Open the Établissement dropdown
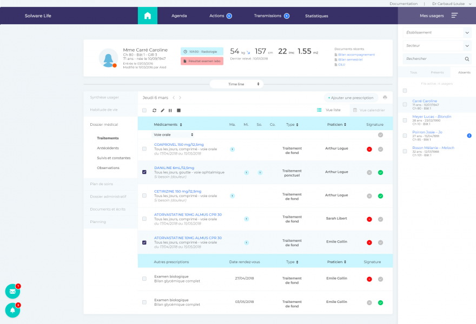 coord(437,32)
